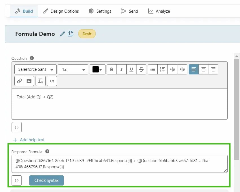Insert a bulleted list
This screenshot has height=192, width=240.
(153, 69)
